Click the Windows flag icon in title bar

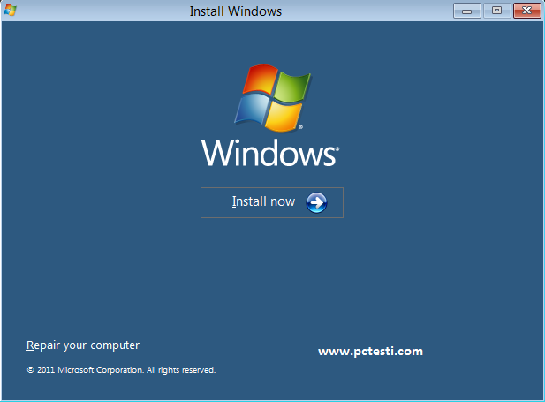pyautogui.click(x=10, y=11)
